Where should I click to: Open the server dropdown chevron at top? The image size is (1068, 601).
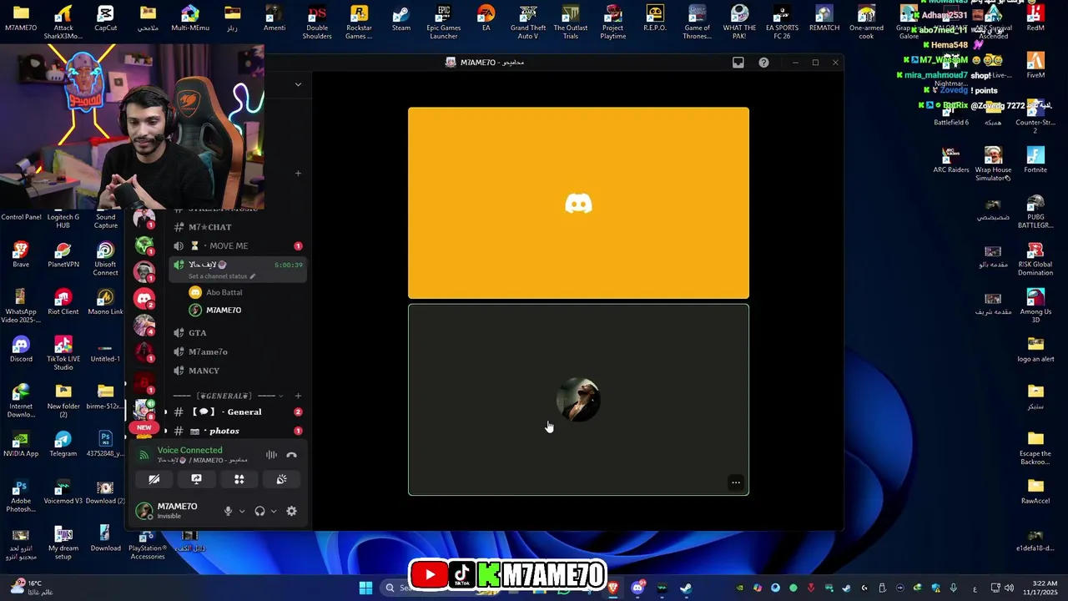(x=298, y=84)
